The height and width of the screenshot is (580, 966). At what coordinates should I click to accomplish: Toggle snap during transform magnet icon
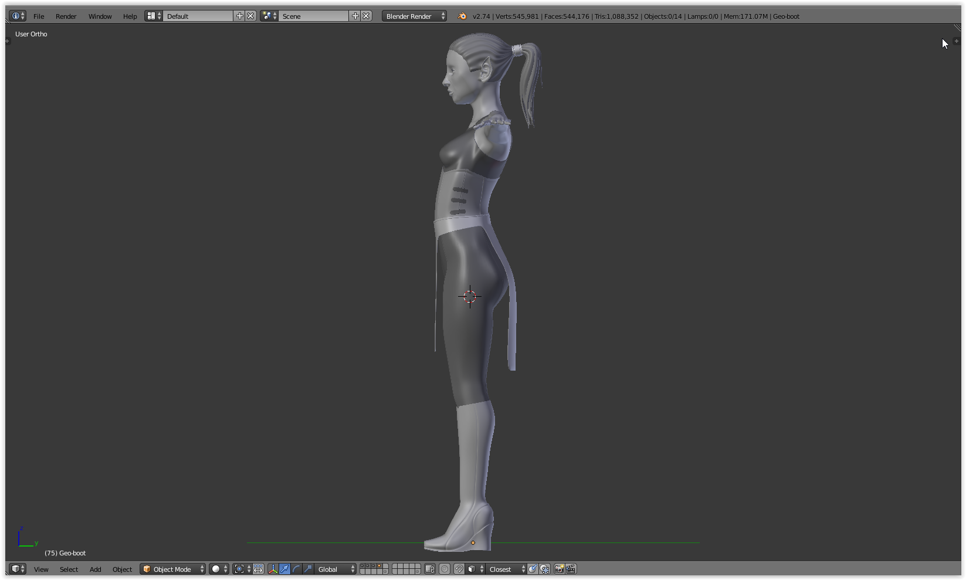459,569
